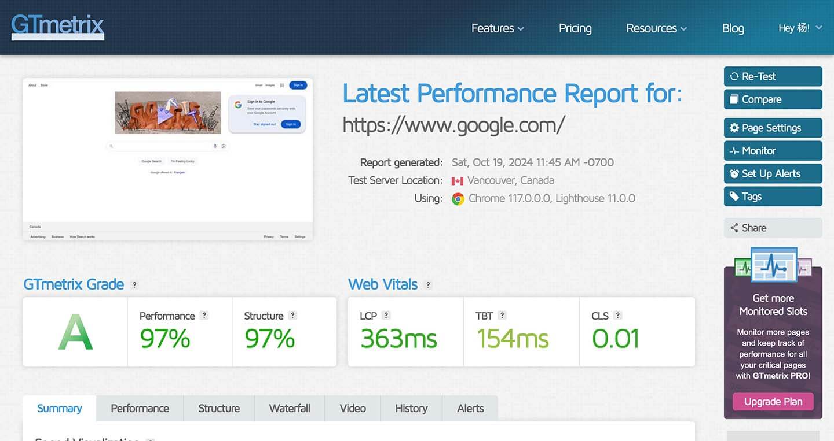
Task: Click the Share button
Action: pyautogui.click(x=773, y=228)
